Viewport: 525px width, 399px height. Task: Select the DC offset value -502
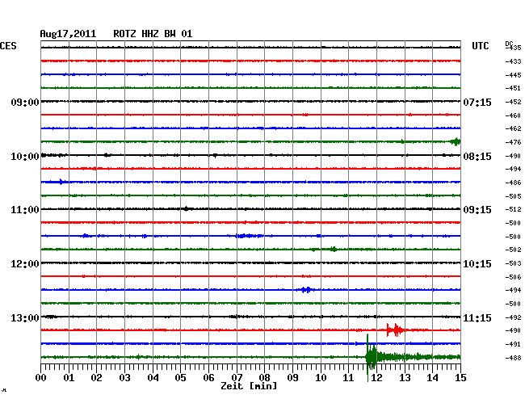[x=513, y=250]
